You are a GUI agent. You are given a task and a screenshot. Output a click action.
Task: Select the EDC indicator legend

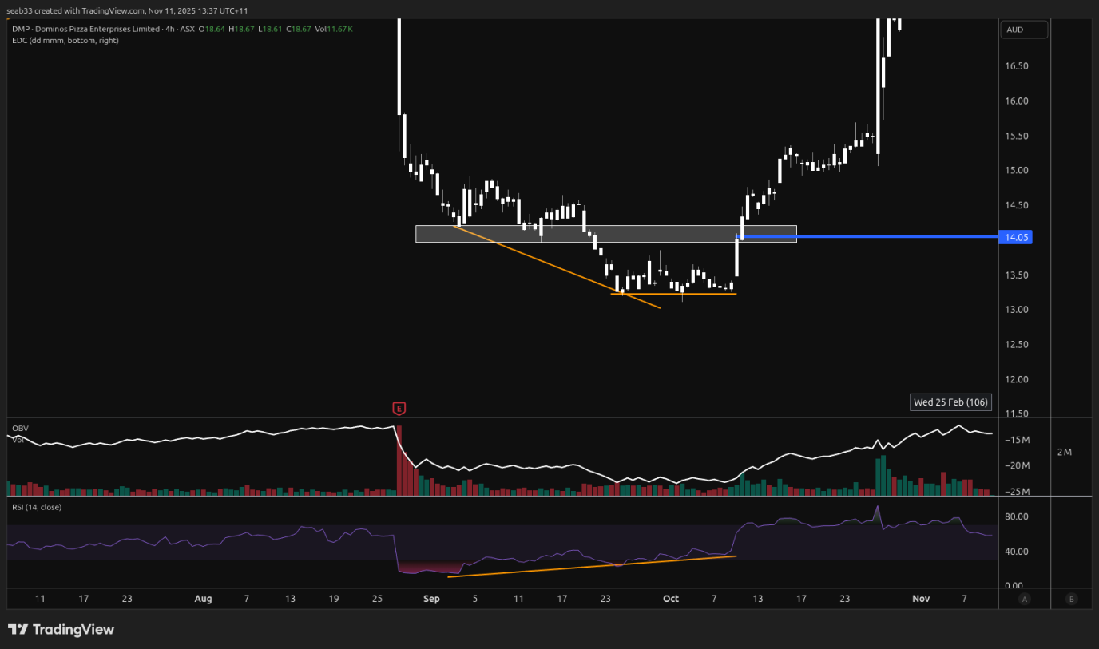[65, 40]
